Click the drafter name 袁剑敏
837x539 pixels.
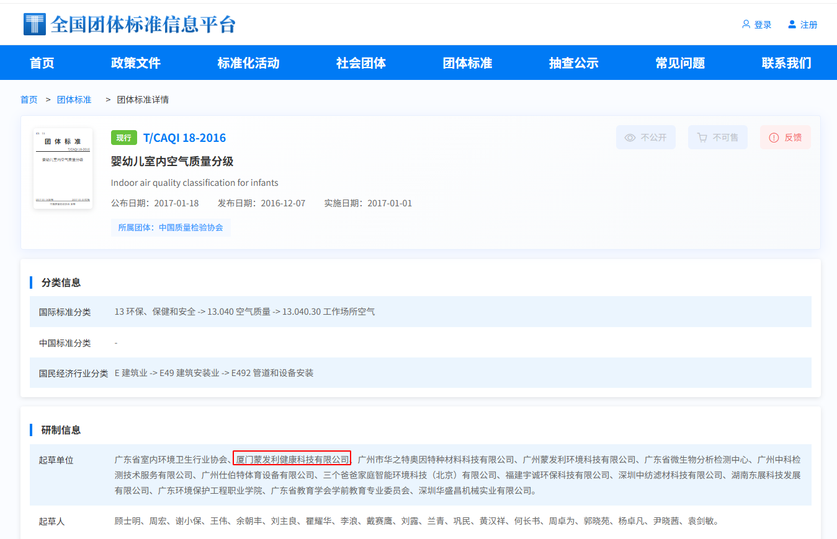click(x=701, y=521)
